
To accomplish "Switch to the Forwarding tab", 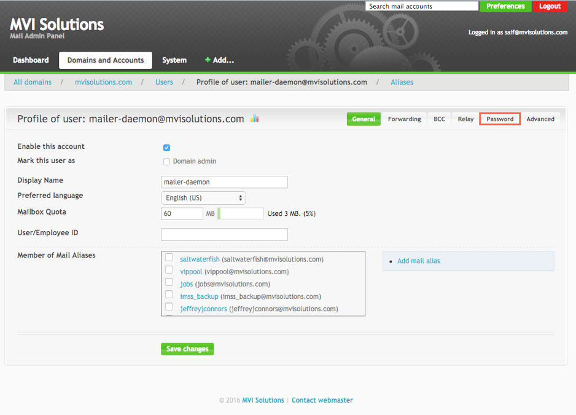I will point(405,119).
